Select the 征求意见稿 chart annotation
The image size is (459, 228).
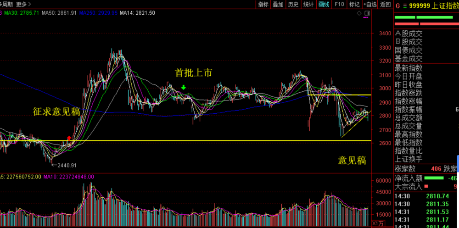56,111
